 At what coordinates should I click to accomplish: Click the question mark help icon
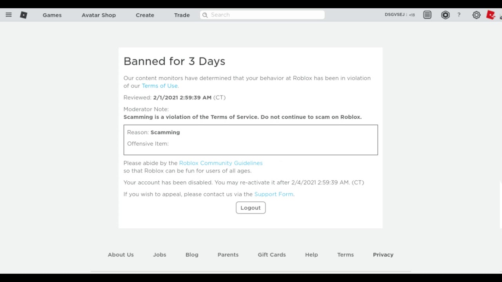[459, 15]
